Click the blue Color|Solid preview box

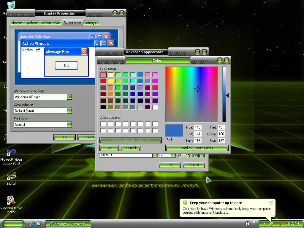tap(174, 131)
